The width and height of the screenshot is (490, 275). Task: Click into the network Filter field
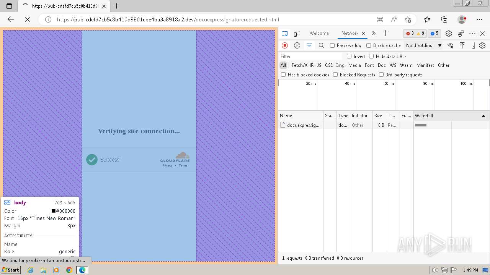[310, 56]
